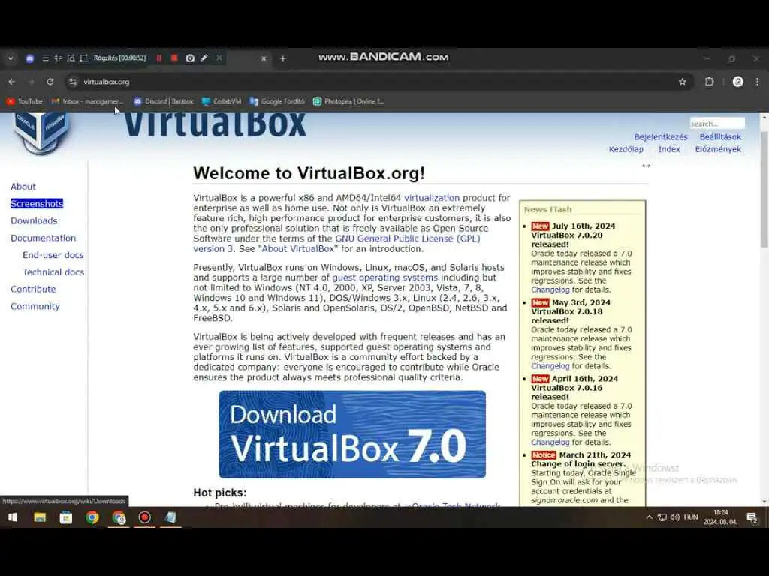This screenshot has width=769, height=576.
Task: Open the Chrome three-dot menu
Action: (x=757, y=82)
